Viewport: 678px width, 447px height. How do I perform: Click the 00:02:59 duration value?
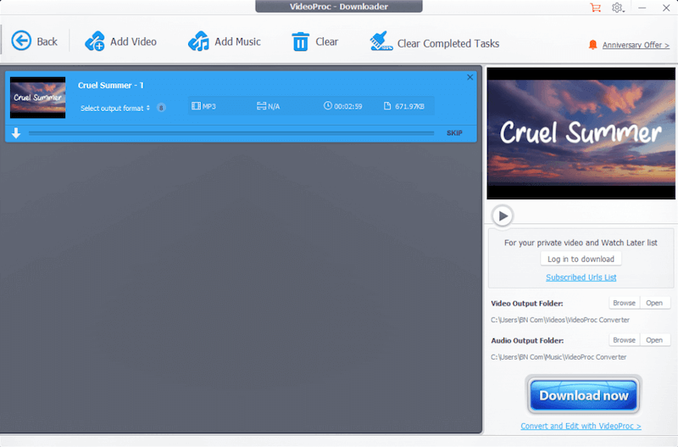[348, 107]
